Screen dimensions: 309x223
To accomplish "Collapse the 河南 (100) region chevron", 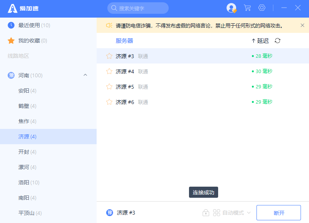I will point(85,75).
